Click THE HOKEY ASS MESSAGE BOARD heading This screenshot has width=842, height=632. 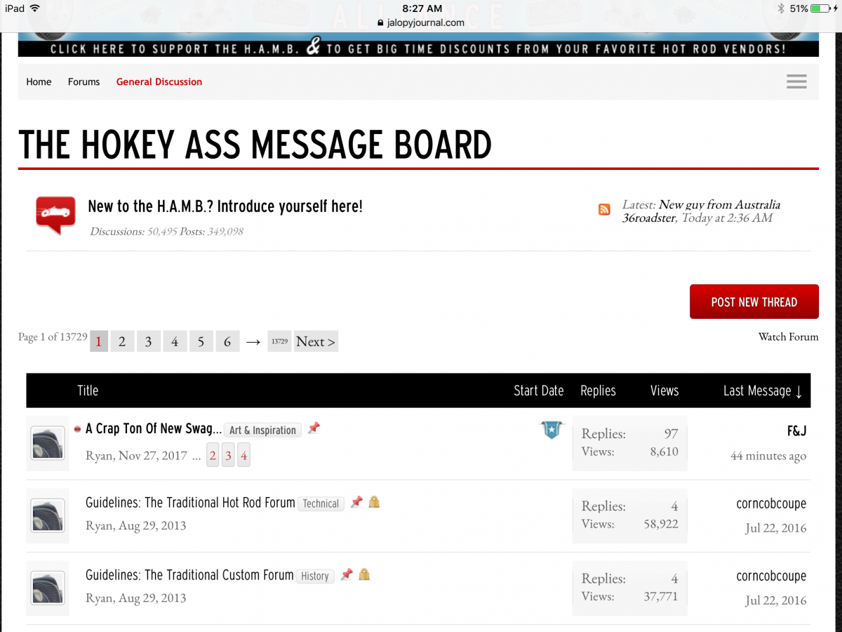point(255,144)
